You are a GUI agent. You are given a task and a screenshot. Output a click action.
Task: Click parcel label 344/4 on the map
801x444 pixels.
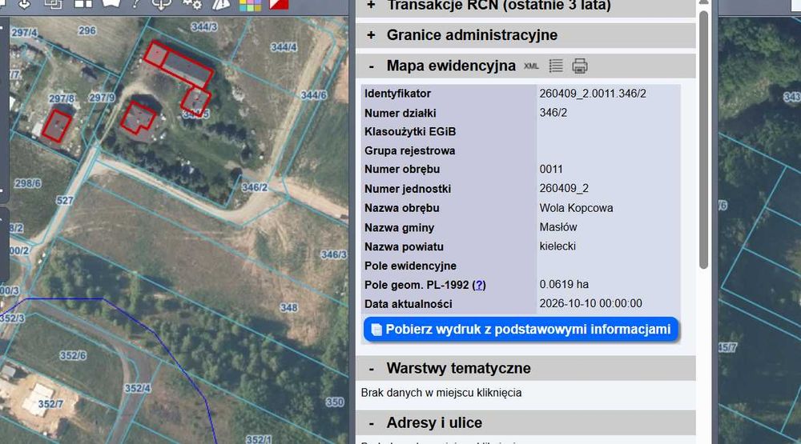pyautogui.click(x=284, y=47)
